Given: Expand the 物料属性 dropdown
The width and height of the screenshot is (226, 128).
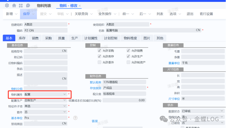Looking at the screenshot, I should click(x=64, y=94).
